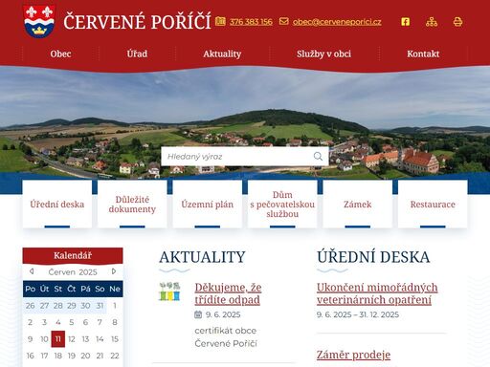Image resolution: width=490 pixels, height=367 pixels.
Task: Select day 11 in the calendar
Action: (58, 338)
